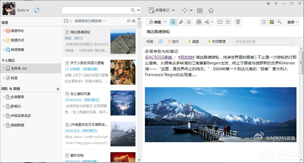
Task: View note version history via the clock icon
Action: click(228, 22)
